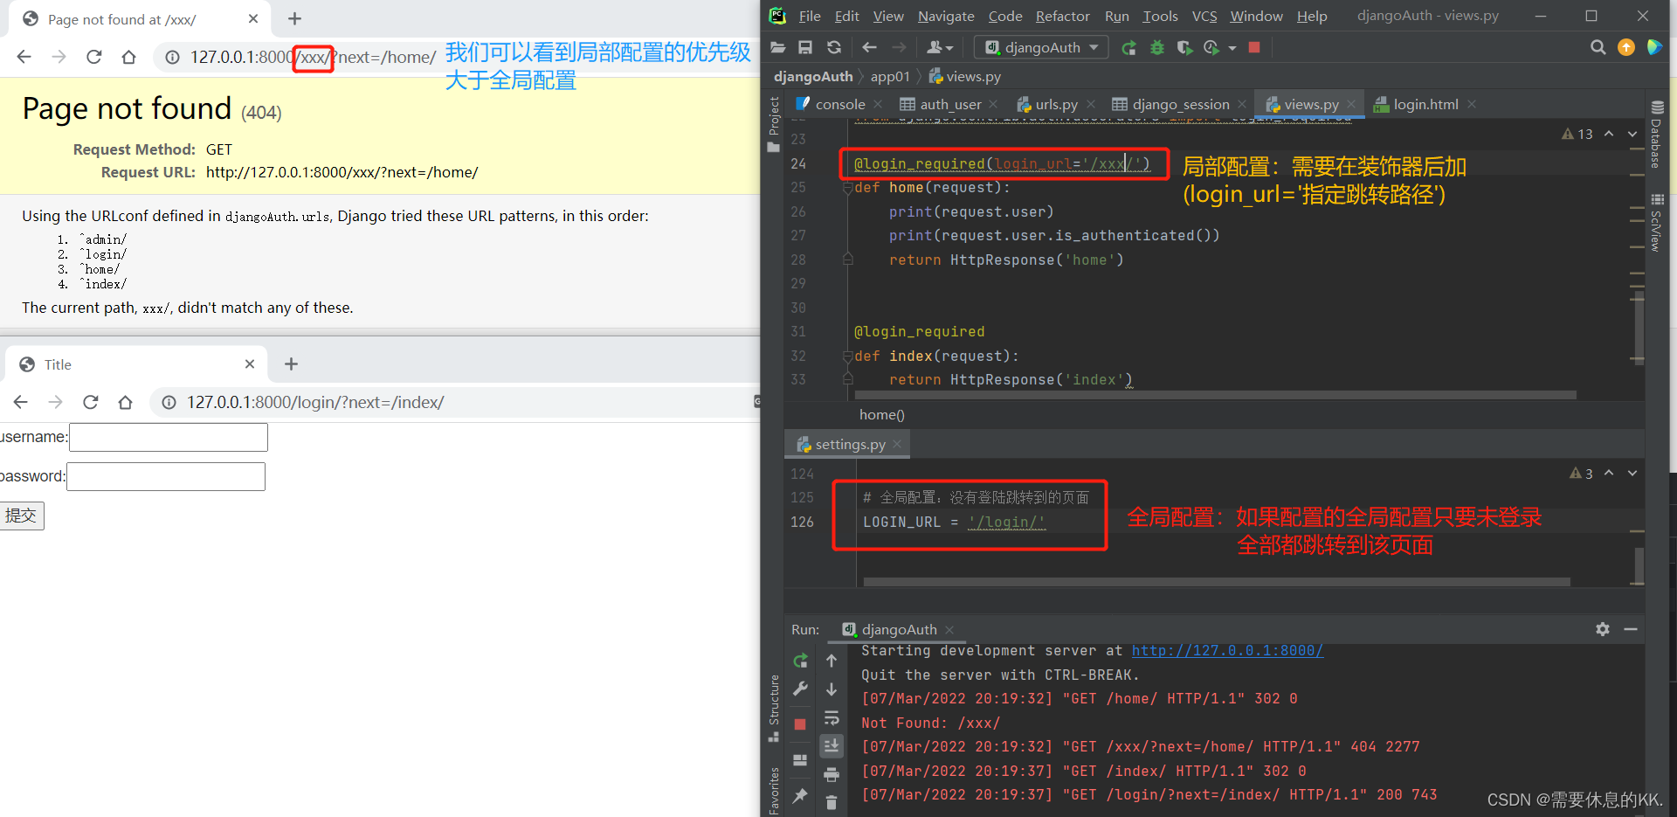Screen dimensions: 1677x817
Task: Open the http://127.0.0.1:8000/ console link
Action: 1227,650
